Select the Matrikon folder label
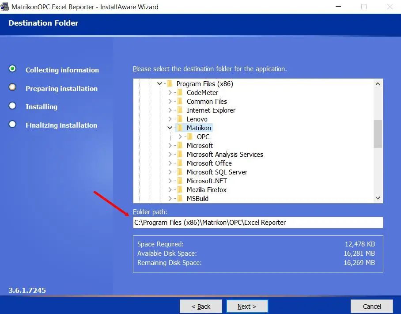Viewport: 401px width, 314px height. point(199,128)
